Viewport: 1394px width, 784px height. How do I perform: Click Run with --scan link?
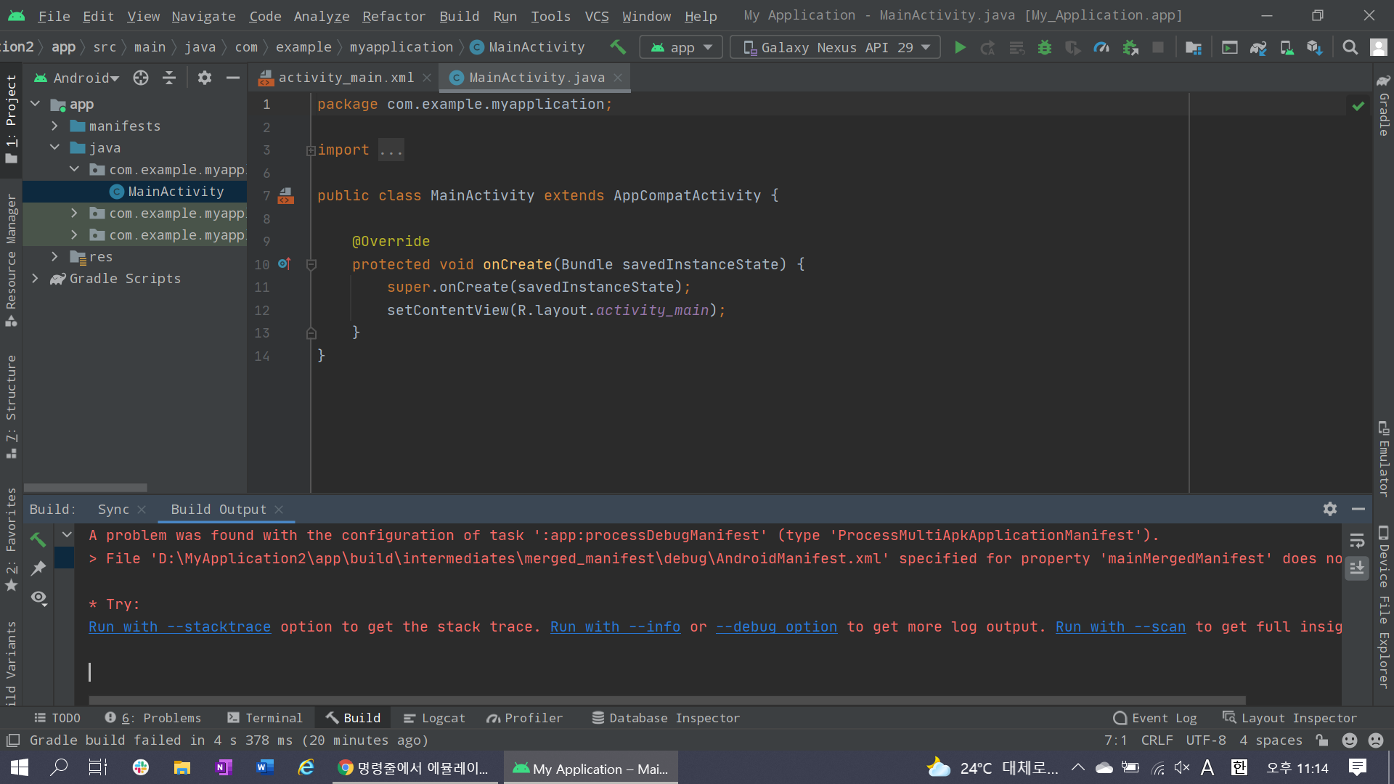[x=1120, y=626]
